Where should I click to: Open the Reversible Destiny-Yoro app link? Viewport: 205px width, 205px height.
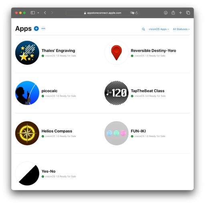153,50
